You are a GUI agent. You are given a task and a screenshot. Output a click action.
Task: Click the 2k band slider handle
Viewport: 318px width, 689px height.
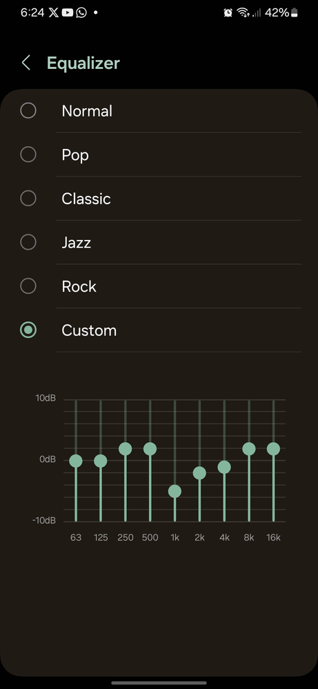click(x=199, y=473)
